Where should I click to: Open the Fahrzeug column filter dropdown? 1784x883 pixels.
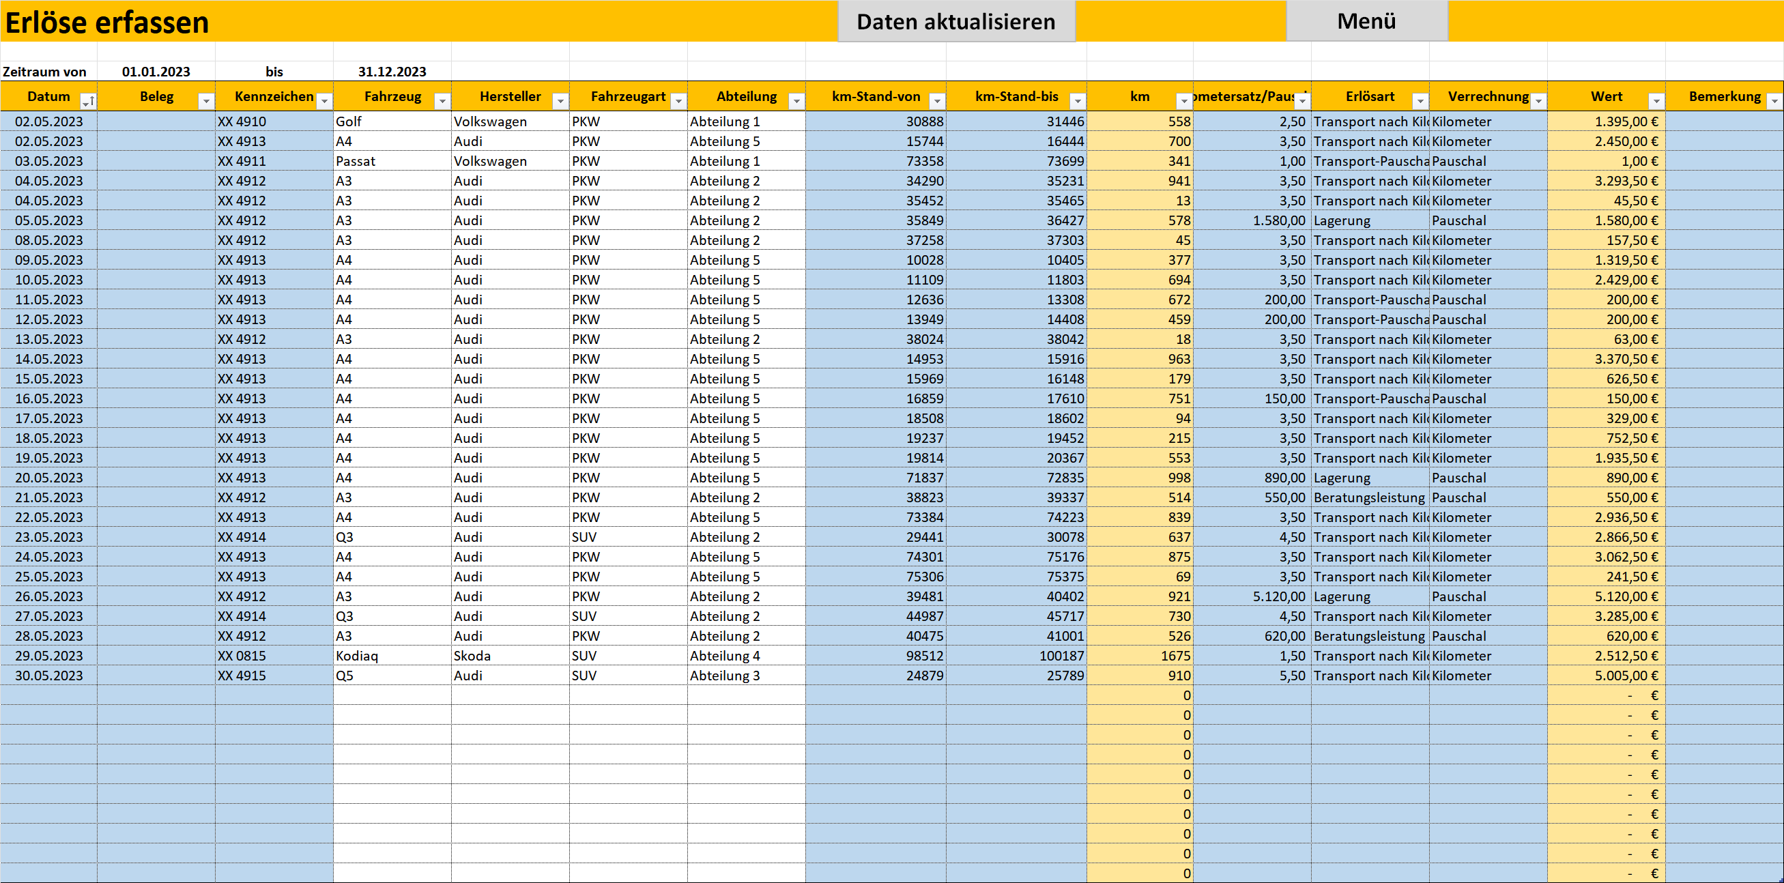tap(442, 102)
